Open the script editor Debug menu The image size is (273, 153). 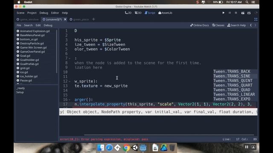click(48, 25)
